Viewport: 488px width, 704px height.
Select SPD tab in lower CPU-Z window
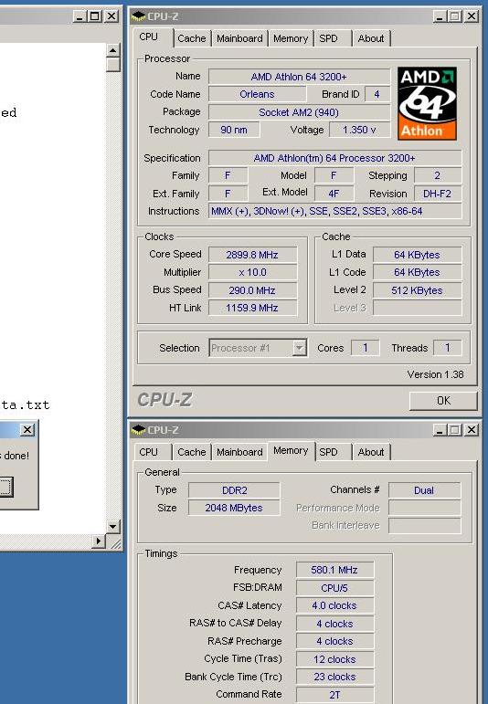coord(333,452)
